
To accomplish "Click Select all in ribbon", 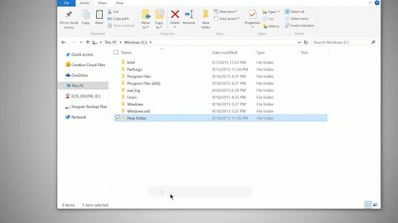I will (295, 12).
